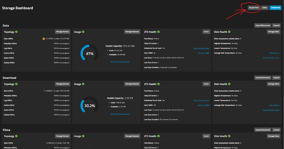Viewport: 284px width, 149px height.
Task: Open View All Scrub Tasks in Data
Action: (201, 48)
